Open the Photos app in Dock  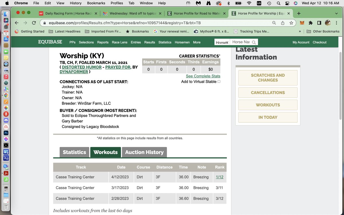click(6, 108)
